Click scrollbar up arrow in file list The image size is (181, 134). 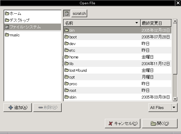[175, 21]
